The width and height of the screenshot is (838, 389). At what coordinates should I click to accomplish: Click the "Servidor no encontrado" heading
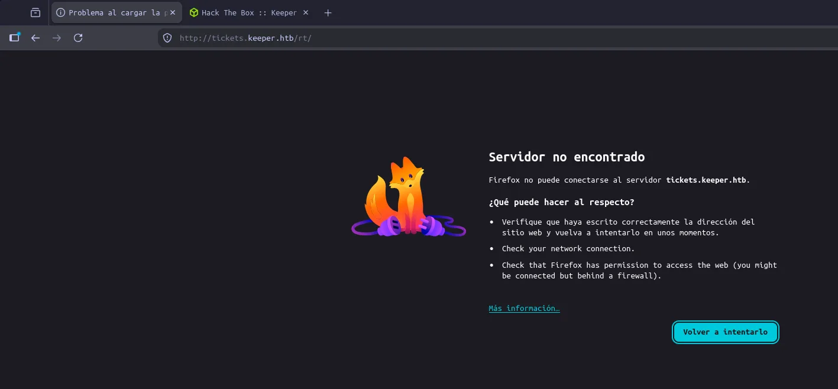pos(567,157)
